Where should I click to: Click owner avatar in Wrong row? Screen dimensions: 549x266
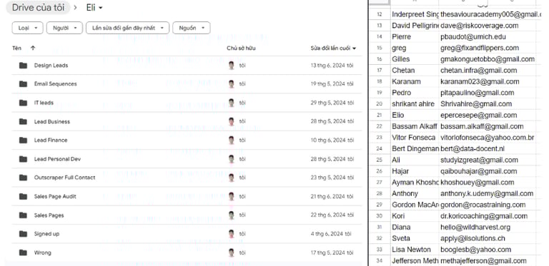click(231, 252)
